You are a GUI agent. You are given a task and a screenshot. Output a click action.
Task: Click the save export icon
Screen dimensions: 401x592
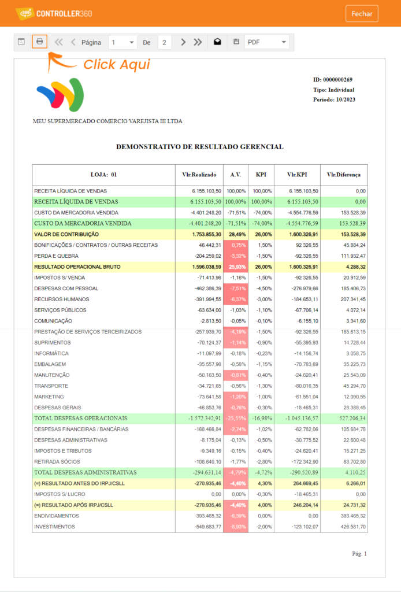236,42
